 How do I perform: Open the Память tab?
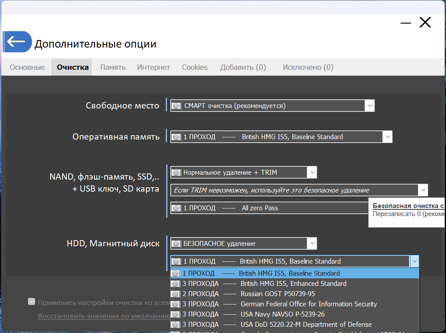[113, 67]
